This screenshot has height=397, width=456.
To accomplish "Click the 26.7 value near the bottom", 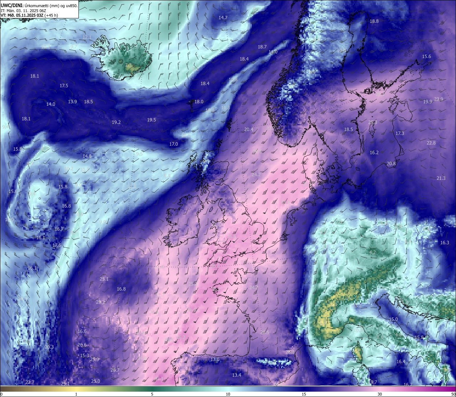I will point(115,370).
